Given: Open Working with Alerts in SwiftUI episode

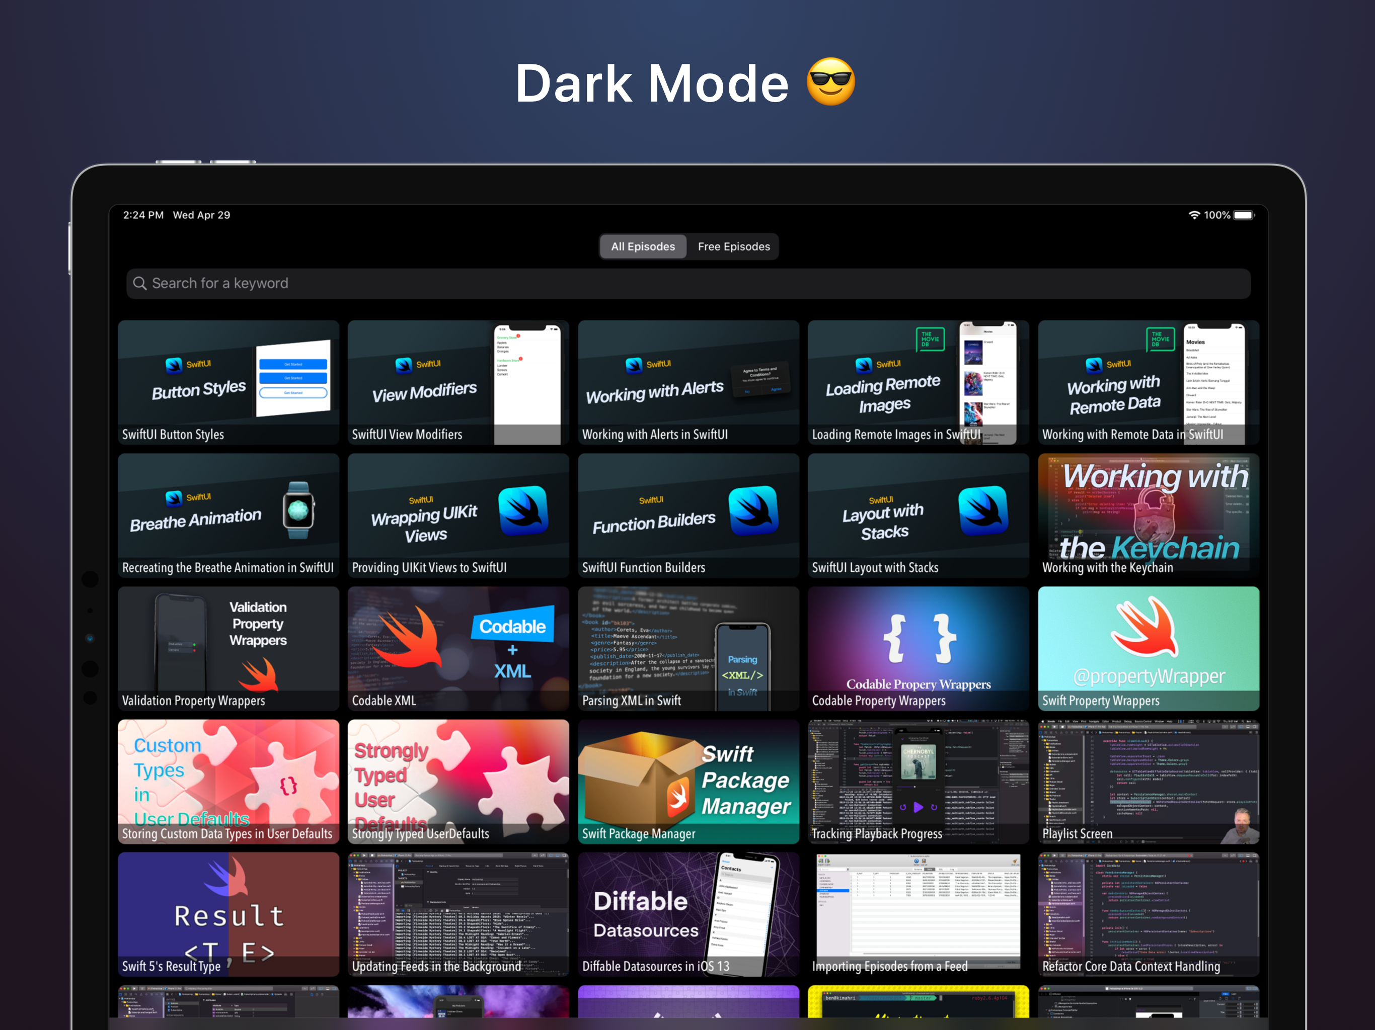Looking at the screenshot, I should [688, 382].
